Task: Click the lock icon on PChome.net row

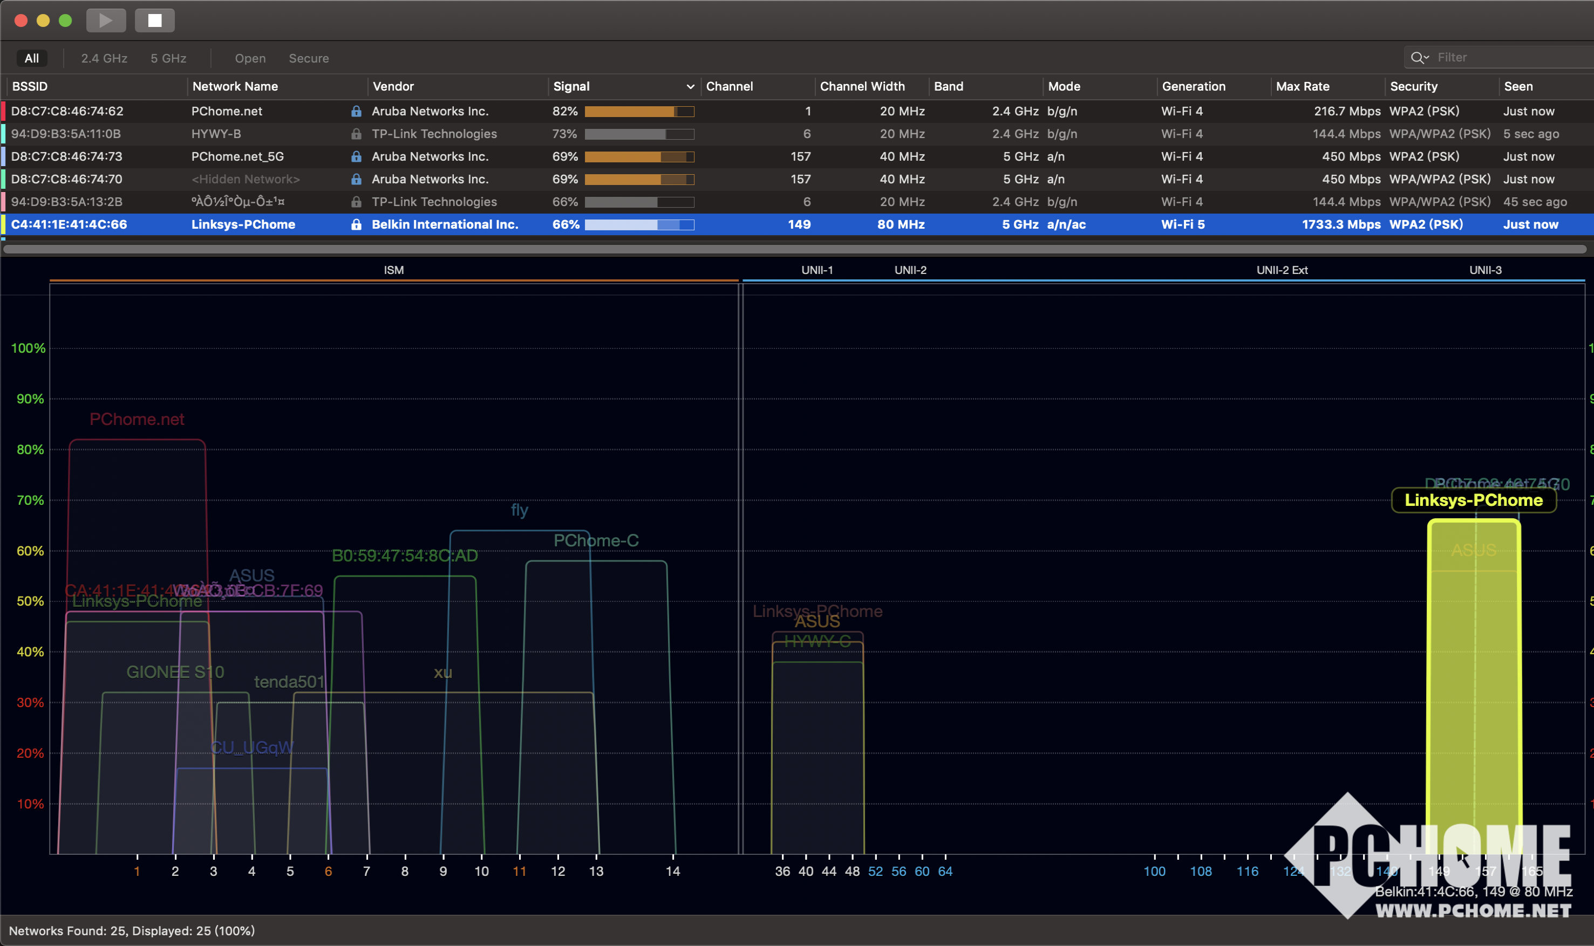Action: point(357,111)
